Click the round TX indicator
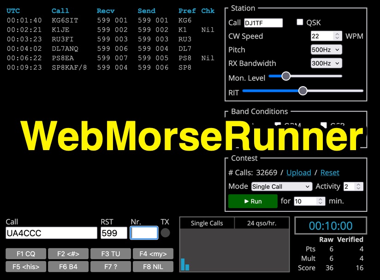 pos(165,233)
